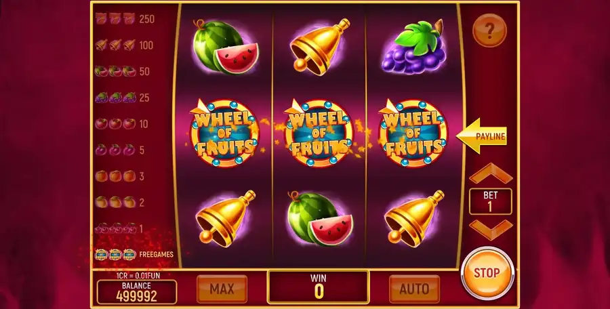Select the MAX bet button
This screenshot has height=309, width=610.
[x=222, y=289]
